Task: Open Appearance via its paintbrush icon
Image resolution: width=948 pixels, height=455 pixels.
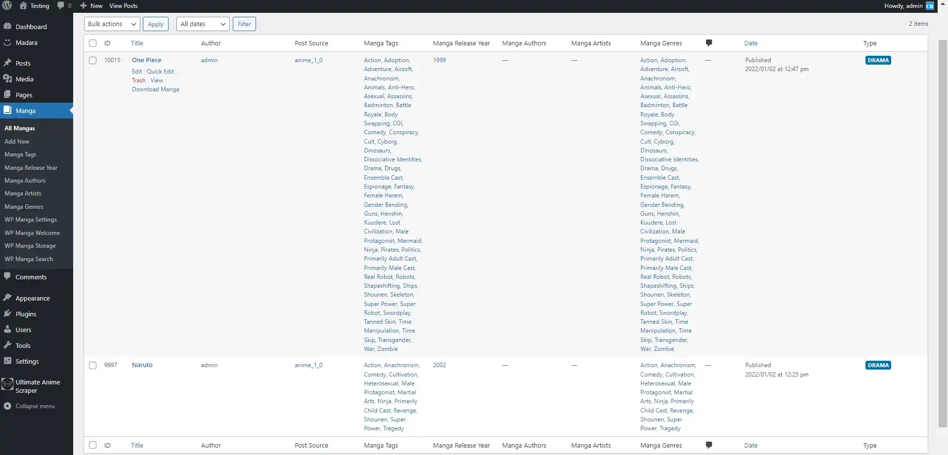Action: point(7,298)
